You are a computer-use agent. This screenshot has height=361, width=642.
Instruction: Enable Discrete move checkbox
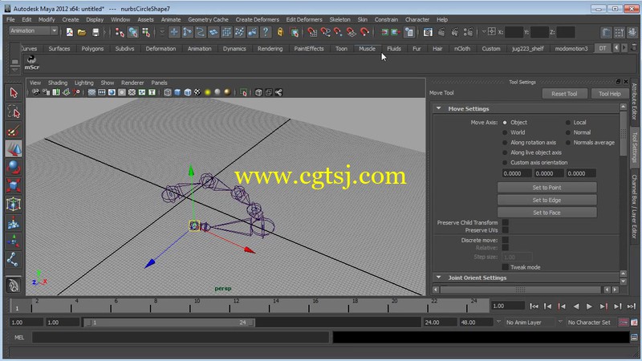click(506, 240)
